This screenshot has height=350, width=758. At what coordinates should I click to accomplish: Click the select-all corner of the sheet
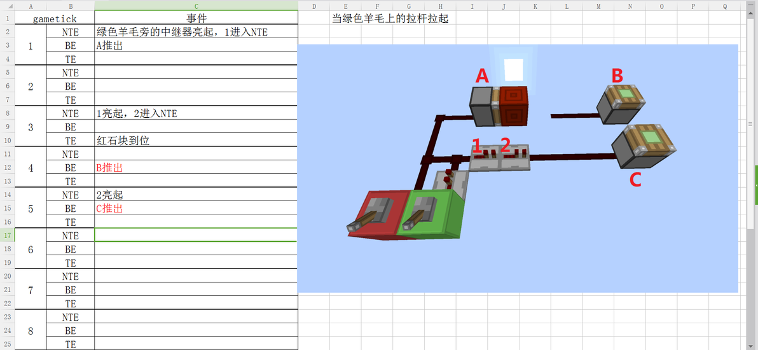7,6
